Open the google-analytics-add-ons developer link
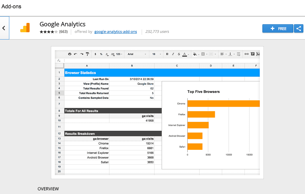 115,32
